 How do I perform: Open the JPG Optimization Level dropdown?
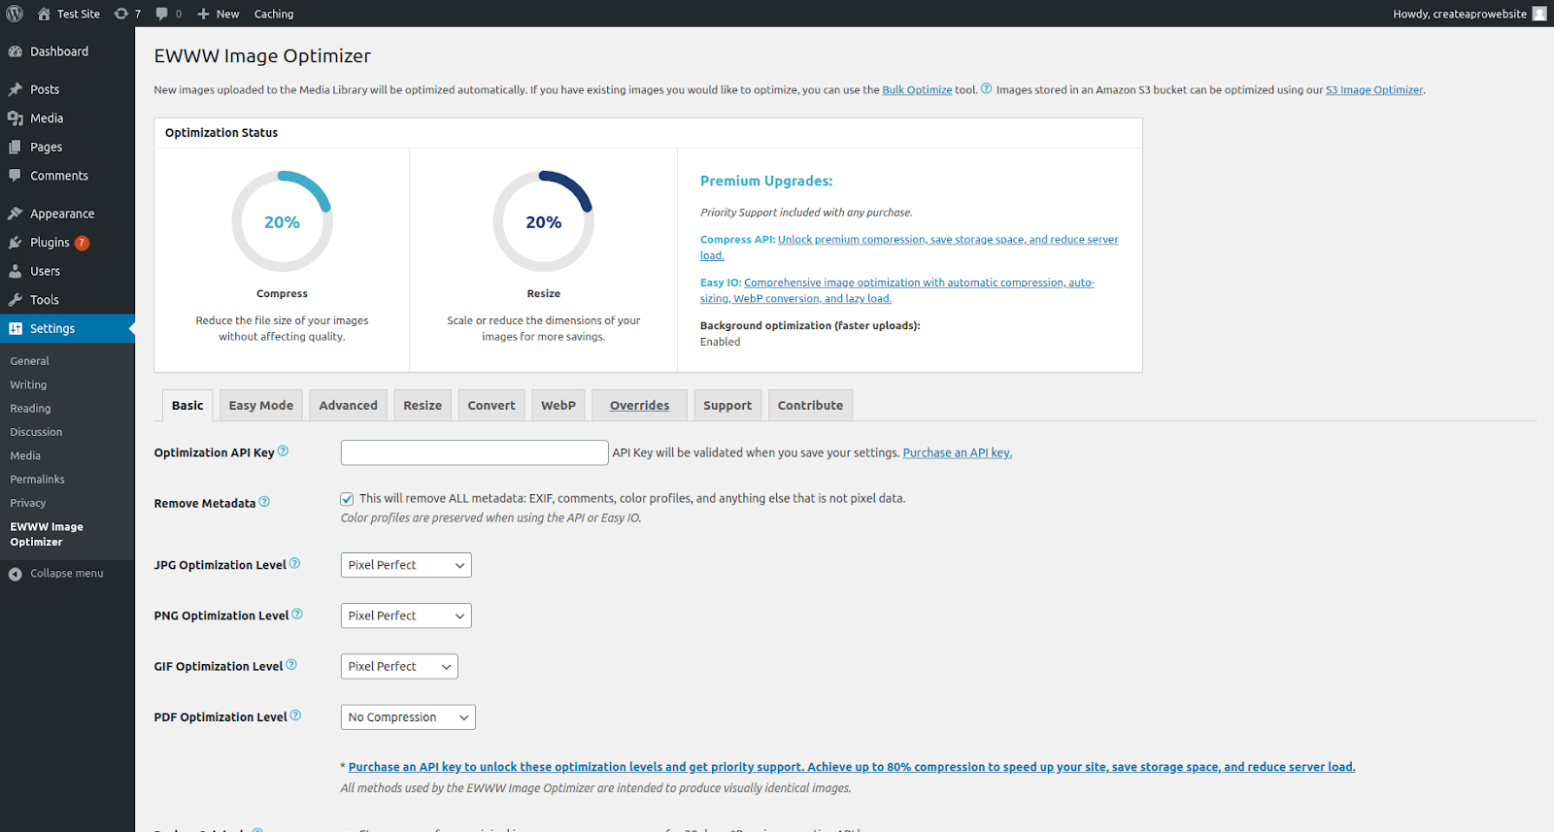point(406,565)
